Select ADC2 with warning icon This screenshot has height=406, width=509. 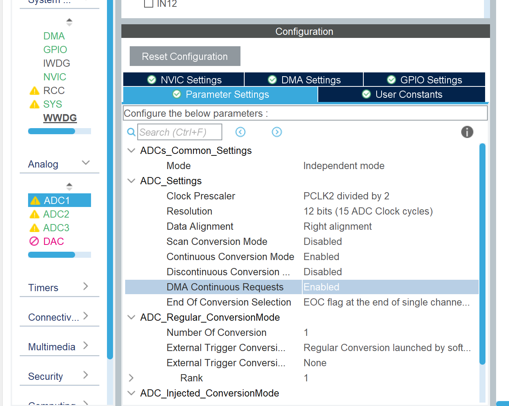pyautogui.click(x=56, y=214)
